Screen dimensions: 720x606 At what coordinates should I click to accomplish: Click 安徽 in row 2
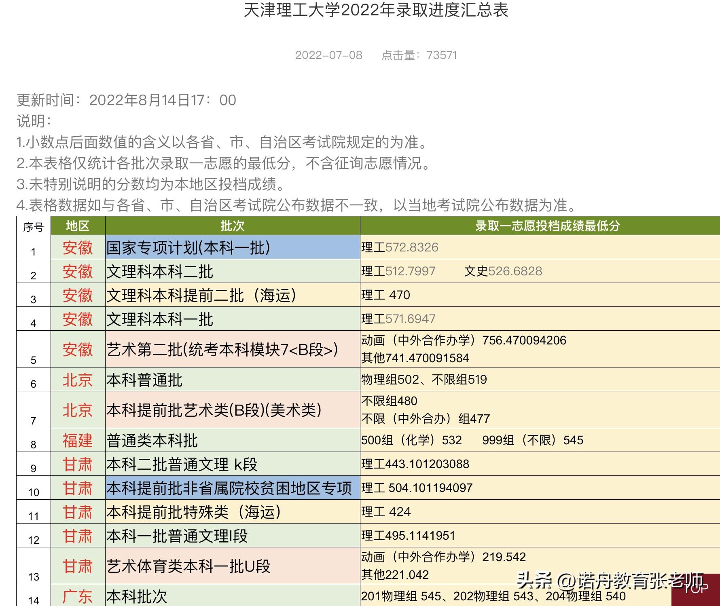point(78,271)
